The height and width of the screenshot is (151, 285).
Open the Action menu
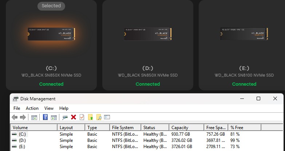(x=32, y=108)
